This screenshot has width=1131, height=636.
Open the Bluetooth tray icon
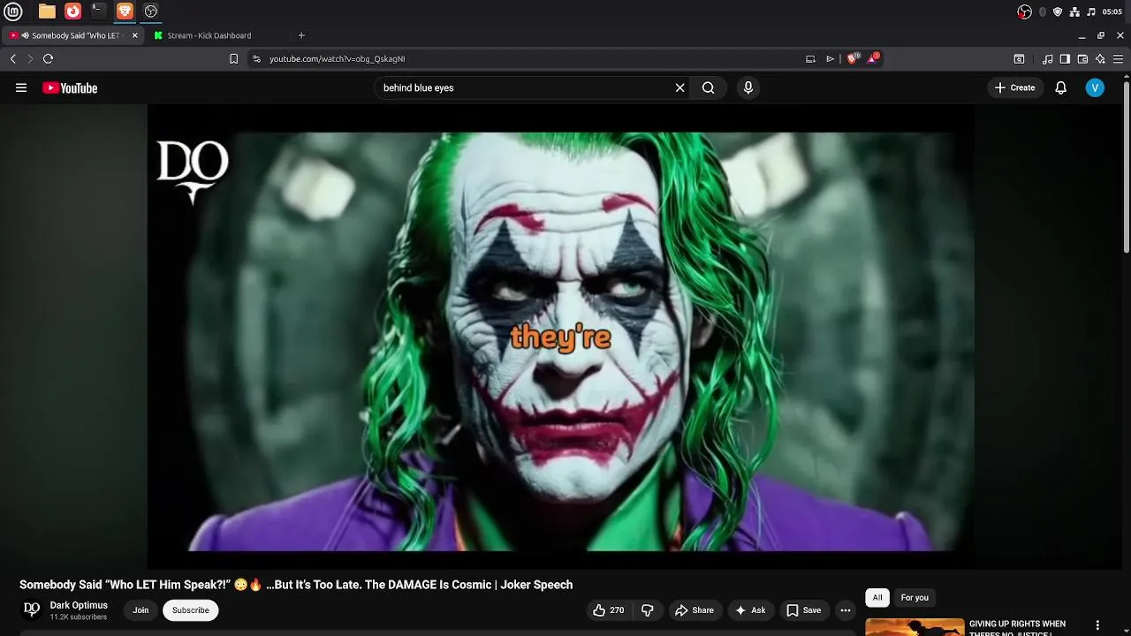[1043, 11]
